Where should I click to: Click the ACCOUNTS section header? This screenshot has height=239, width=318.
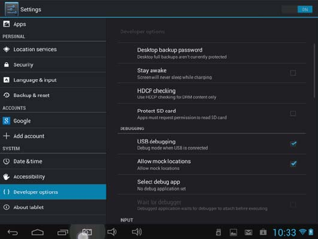pyautogui.click(x=14, y=108)
